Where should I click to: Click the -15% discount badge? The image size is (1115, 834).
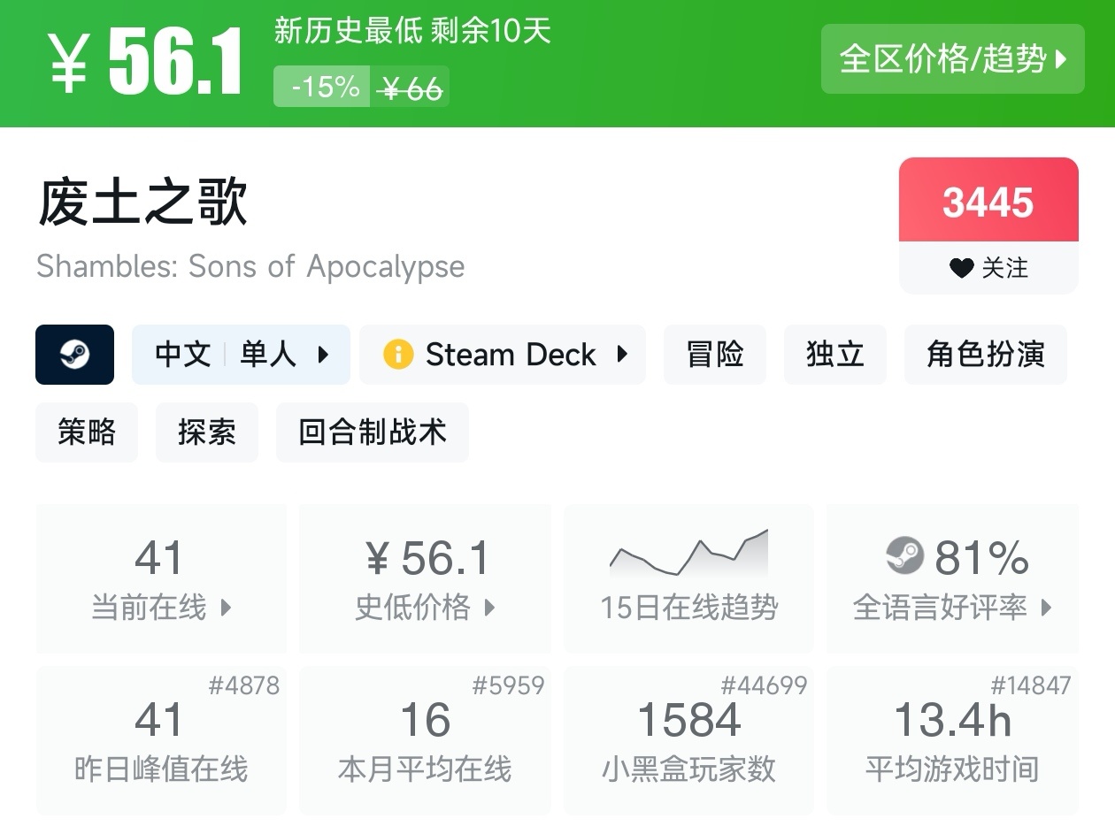(x=323, y=88)
